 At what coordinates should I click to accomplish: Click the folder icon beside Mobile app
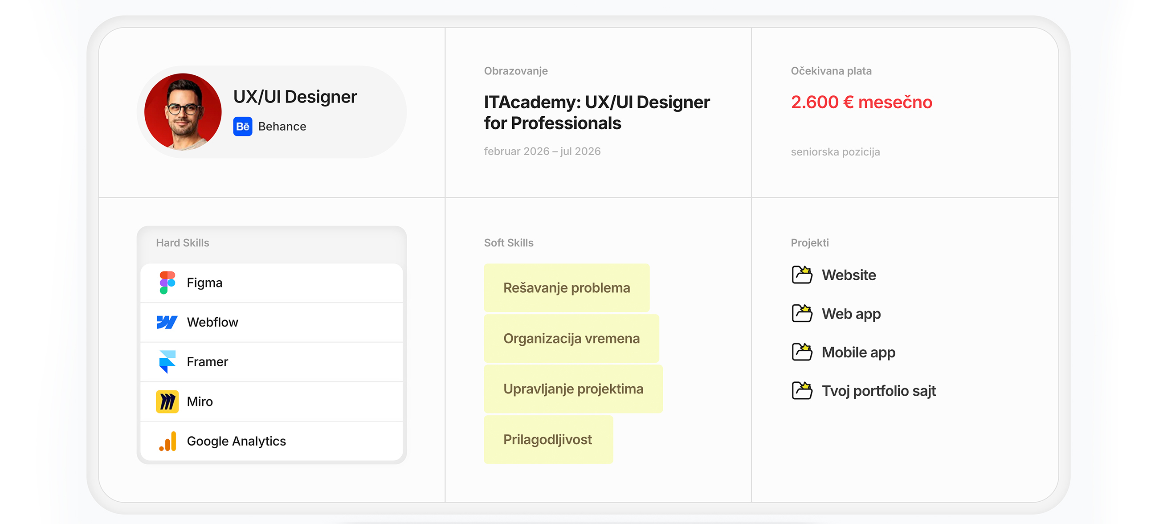point(802,352)
